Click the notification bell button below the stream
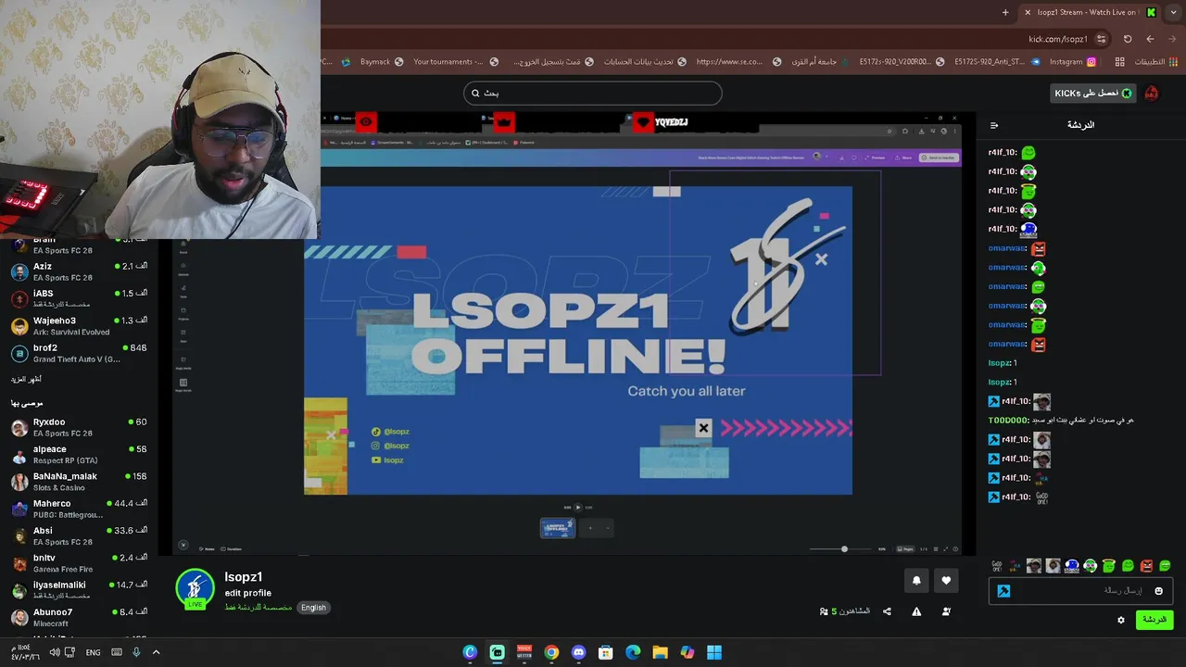Screen dimensions: 1186x667 [916, 581]
